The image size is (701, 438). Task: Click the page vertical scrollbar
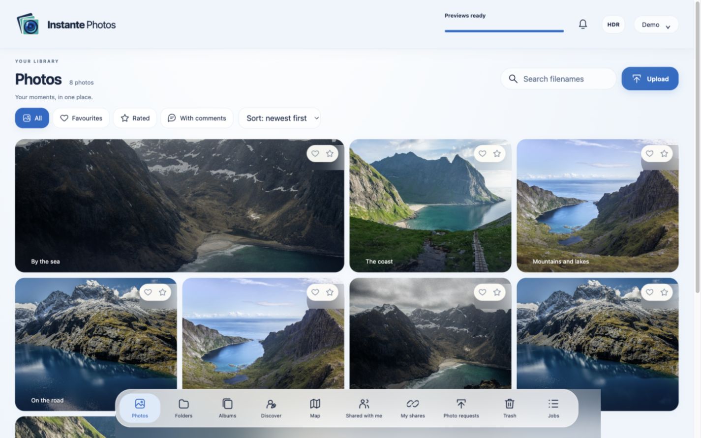tap(698, 147)
